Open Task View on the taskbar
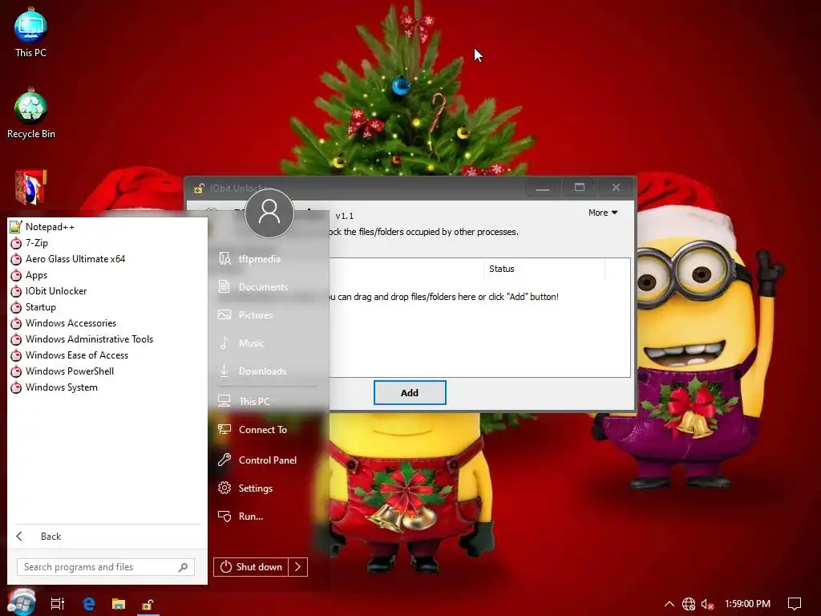The width and height of the screenshot is (821, 616). click(58, 604)
